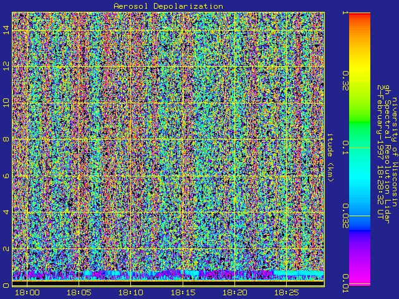The width and height of the screenshot is (399, 299).
Task: Click the colorbar label 0.32
Action: pos(345,81)
